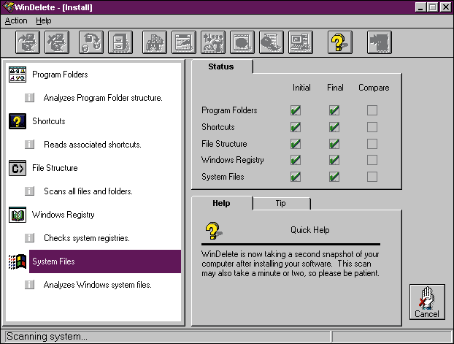Viewport: 454px width, 344px height.
Task: Click the 'Initial' column header
Action: (301, 88)
